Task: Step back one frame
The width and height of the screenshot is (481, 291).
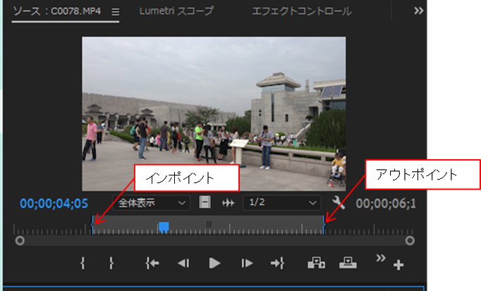Action: point(183,263)
